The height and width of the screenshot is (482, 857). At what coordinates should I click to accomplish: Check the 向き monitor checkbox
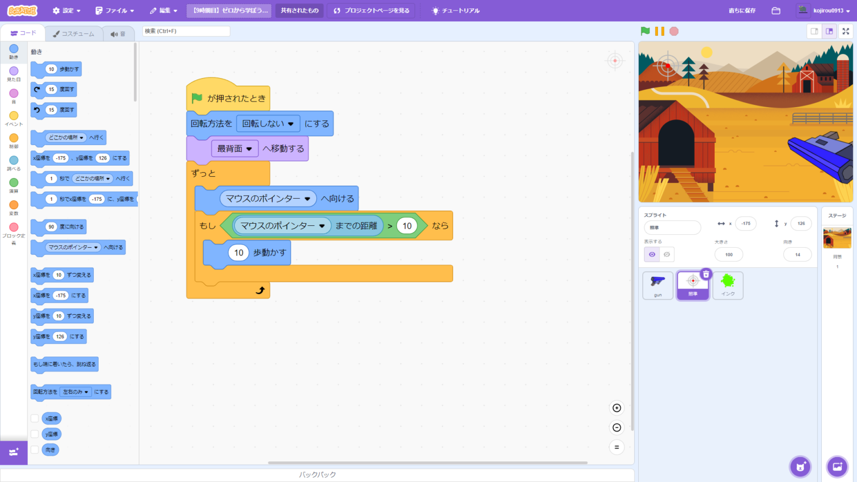(35, 450)
